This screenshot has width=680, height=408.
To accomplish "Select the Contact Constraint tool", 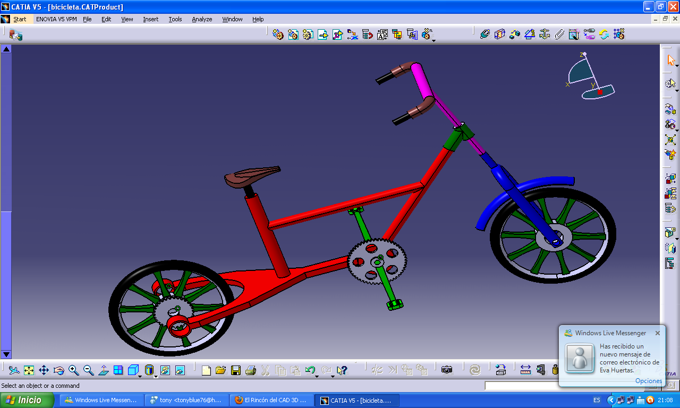I will 499,35.
